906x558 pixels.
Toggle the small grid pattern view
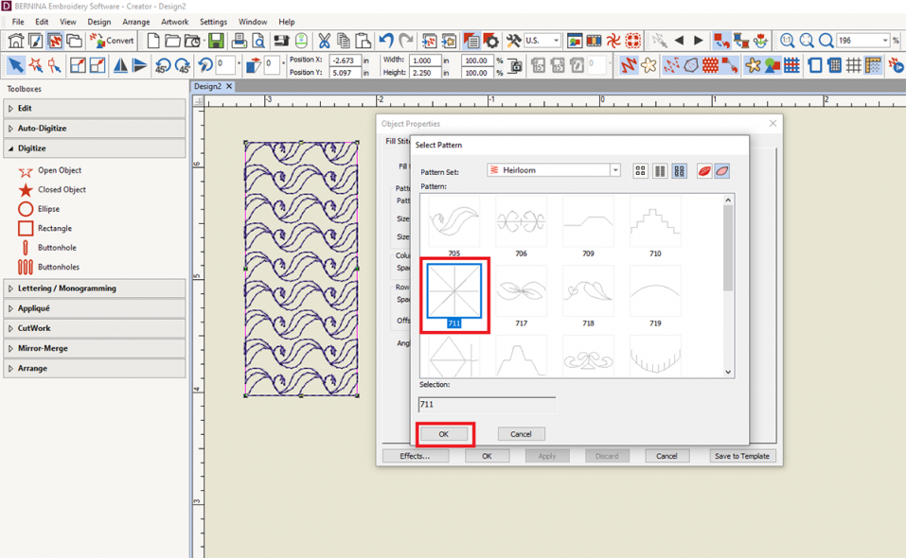(642, 169)
